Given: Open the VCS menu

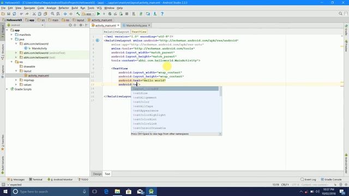Looking at the screenshot, I should [99, 8].
